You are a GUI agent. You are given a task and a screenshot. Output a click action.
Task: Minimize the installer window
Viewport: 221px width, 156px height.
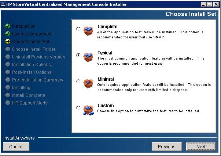click(203, 4)
